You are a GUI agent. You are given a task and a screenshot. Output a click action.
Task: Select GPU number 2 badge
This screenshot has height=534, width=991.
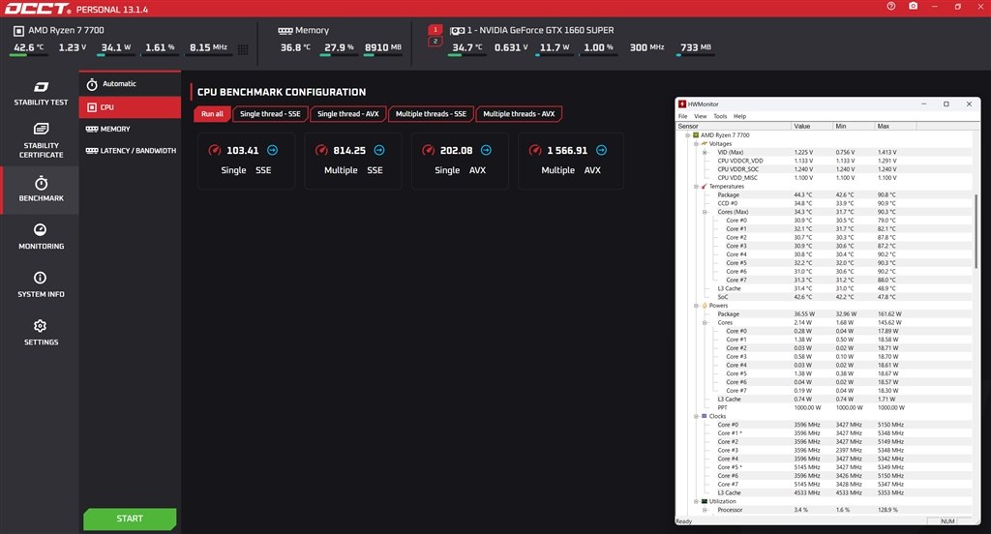pos(435,42)
